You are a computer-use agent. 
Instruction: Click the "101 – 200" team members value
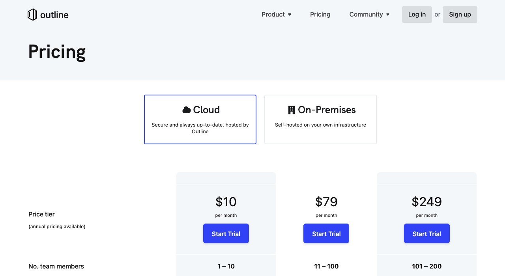coord(427,266)
